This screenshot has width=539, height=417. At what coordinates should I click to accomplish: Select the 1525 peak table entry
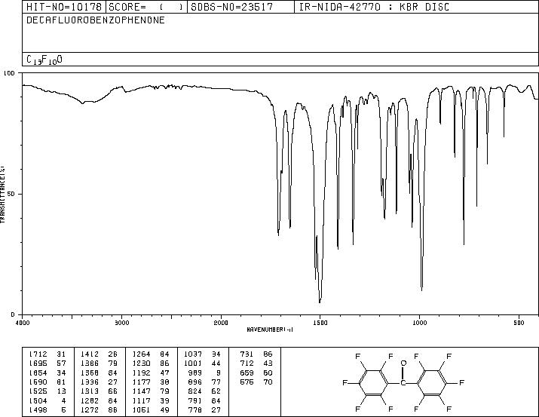pos(47,391)
